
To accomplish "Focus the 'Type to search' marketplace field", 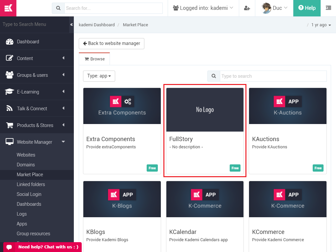I will [273, 76].
